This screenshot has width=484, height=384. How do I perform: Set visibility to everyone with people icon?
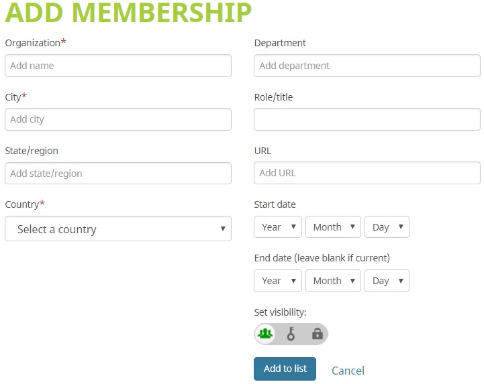pos(265,334)
